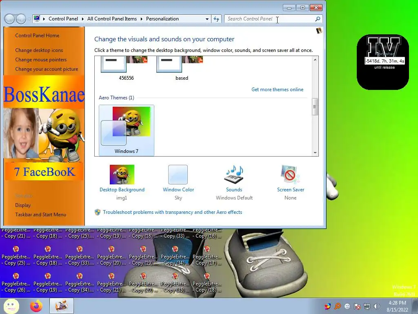Open Change your account picture link
Viewport: 418px width, 314px height.
pos(47,69)
